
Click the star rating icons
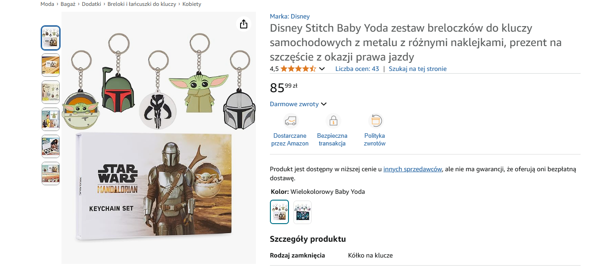pos(298,69)
